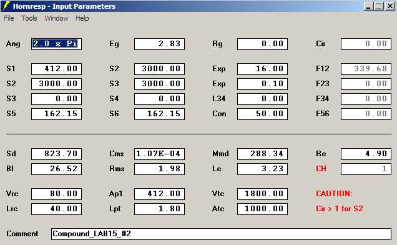Click the Vrc field showing 80.00

click(56, 194)
